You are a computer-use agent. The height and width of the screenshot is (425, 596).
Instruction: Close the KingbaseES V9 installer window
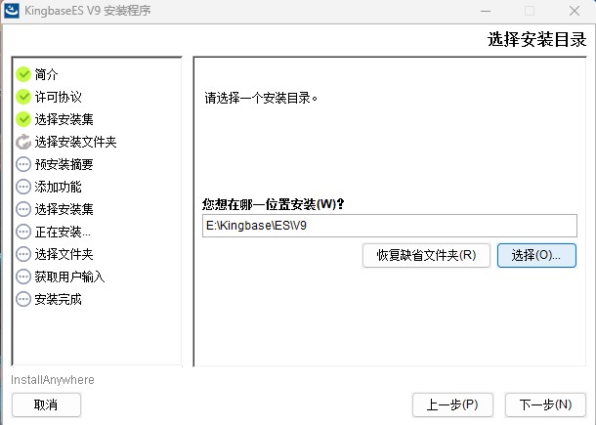pos(575,11)
